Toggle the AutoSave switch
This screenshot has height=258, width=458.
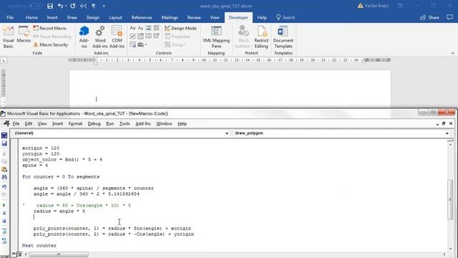tap(34, 6)
